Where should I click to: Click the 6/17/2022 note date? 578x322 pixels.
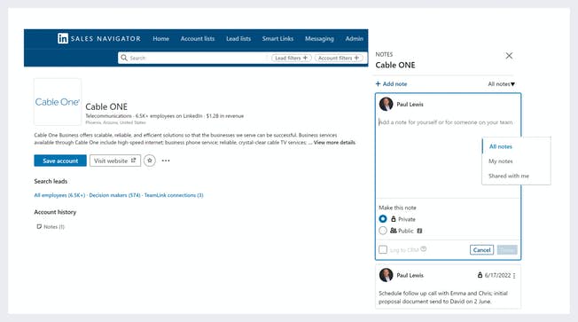[x=497, y=275]
